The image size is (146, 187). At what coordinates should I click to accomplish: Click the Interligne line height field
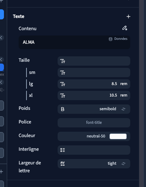[94, 150]
